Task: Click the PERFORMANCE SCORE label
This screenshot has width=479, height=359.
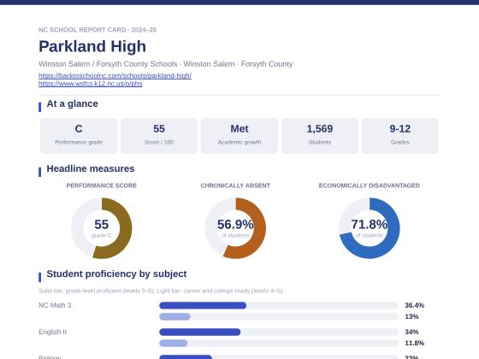Action: coord(102,185)
